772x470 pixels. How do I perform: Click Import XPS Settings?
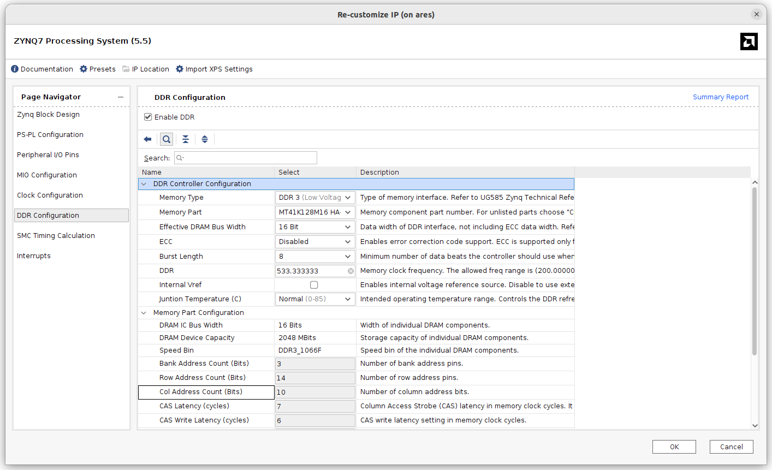[219, 69]
